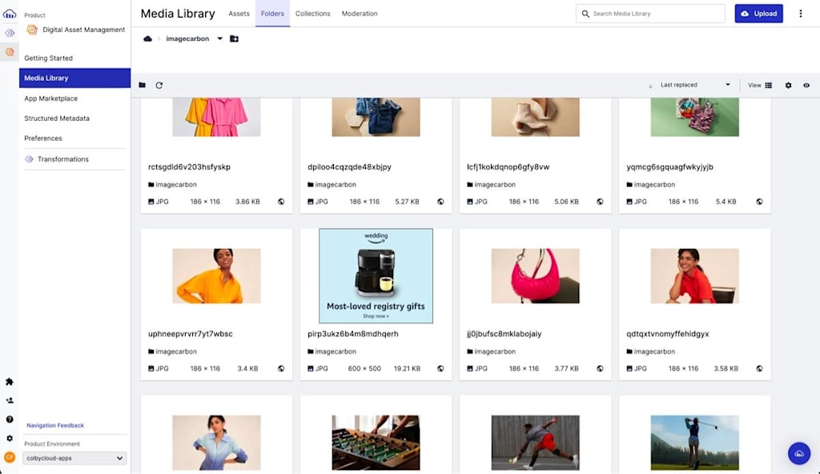Click in the Search Media Library field
The image size is (820, 474).
(650, 14)
